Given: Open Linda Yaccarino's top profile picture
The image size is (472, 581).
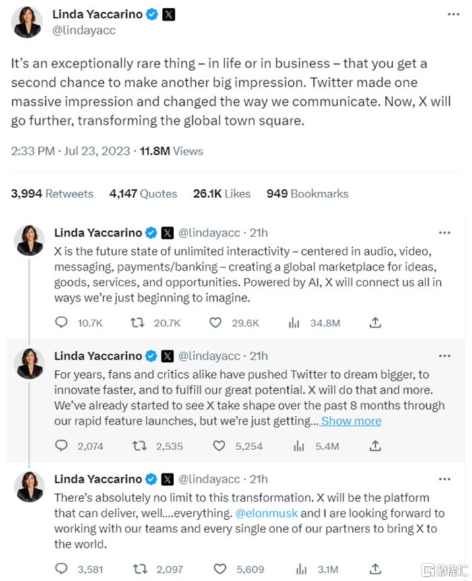Looking at the screenshot, I should pyautogui.click(x=27, y=22).
